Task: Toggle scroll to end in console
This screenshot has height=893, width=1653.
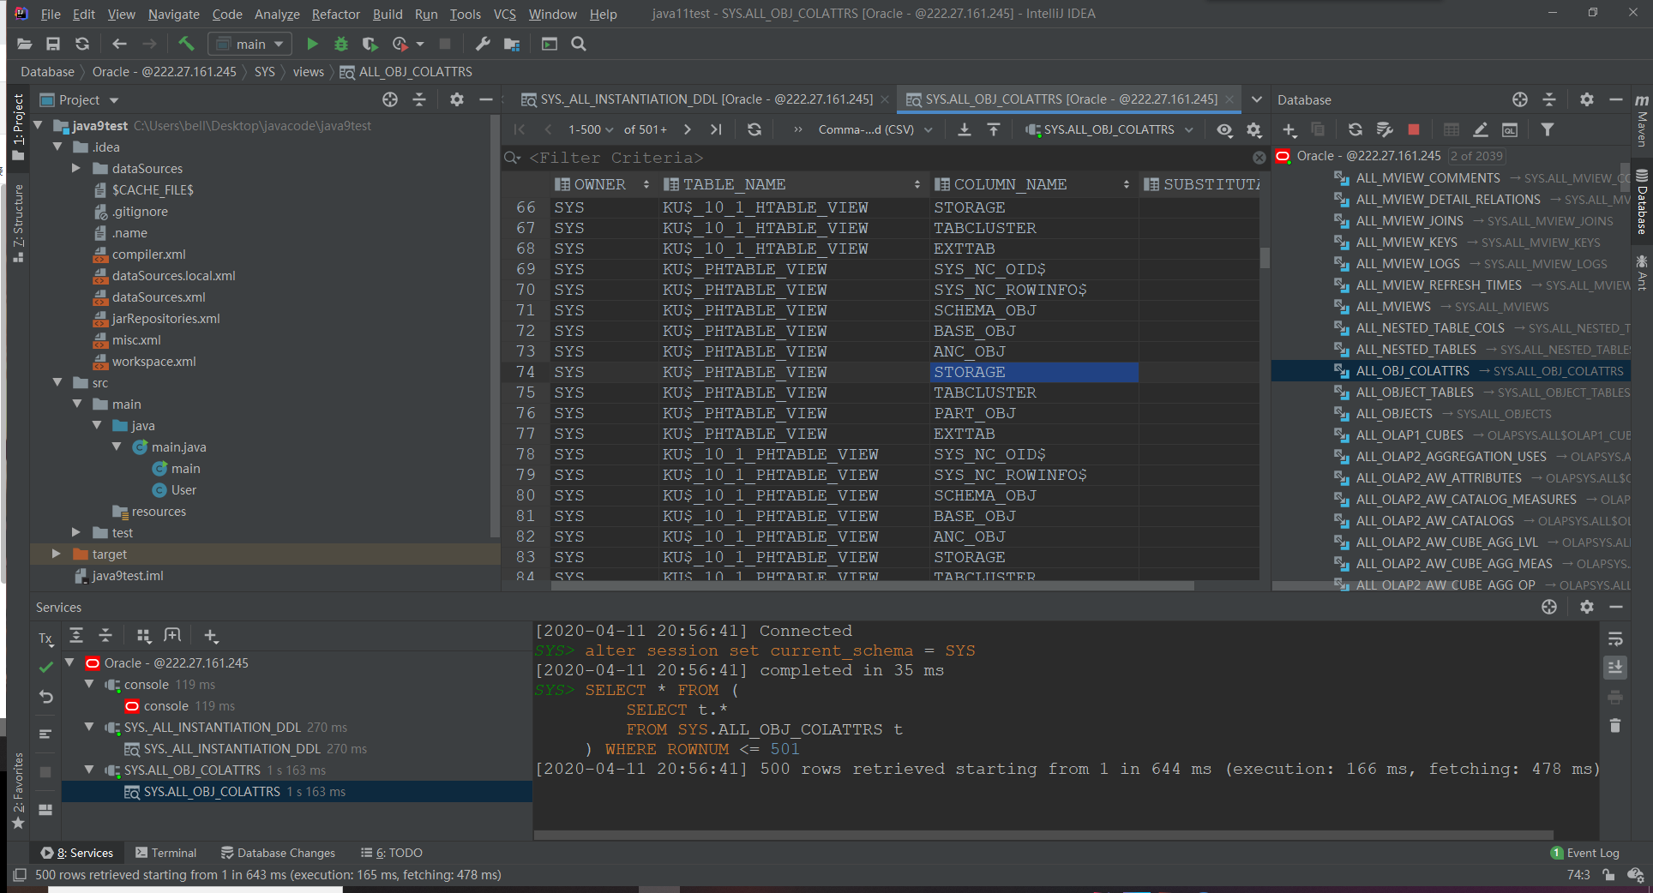Action: (1615, 667)
